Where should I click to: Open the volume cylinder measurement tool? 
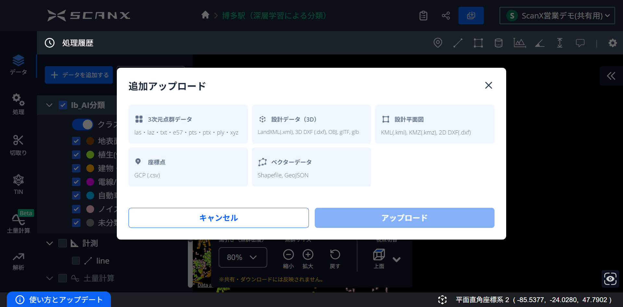[498, 43]
